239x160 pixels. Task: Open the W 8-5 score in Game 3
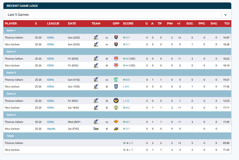pyautogui.click(x=126, y=80)
